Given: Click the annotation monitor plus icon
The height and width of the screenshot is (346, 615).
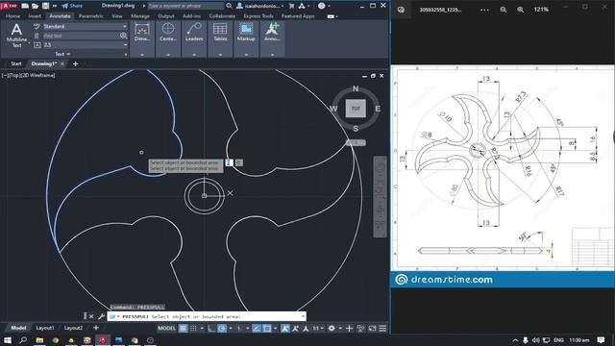Looking at the screenshot, I should [x=349, y=329].
